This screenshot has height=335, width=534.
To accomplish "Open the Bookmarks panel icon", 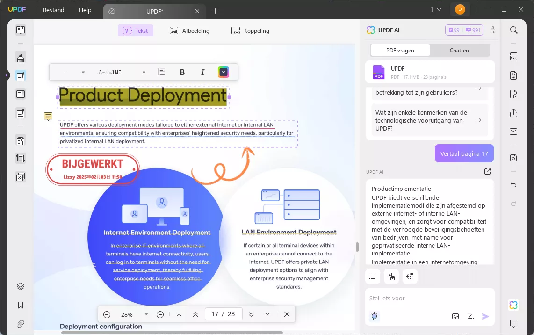I will click(x=21, y=305).
